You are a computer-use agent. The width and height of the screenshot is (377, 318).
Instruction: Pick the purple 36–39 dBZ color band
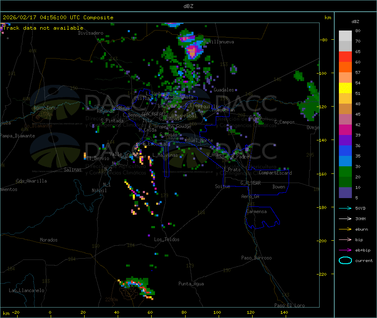[x=345, y=140]
